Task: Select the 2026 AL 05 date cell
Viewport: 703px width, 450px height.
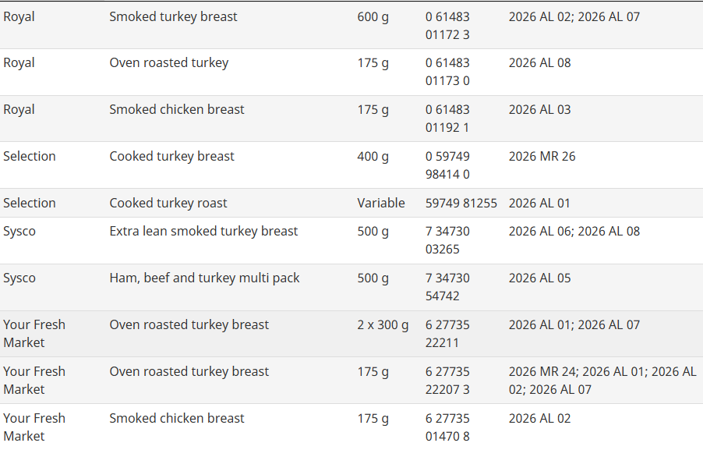Action: (539, 278)
